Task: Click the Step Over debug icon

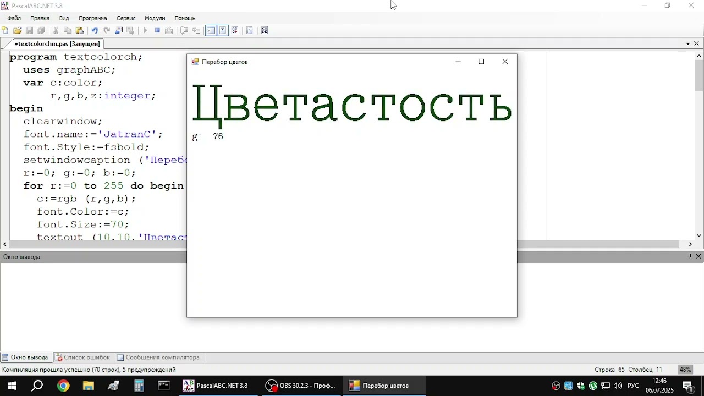Action: [184, 31]
